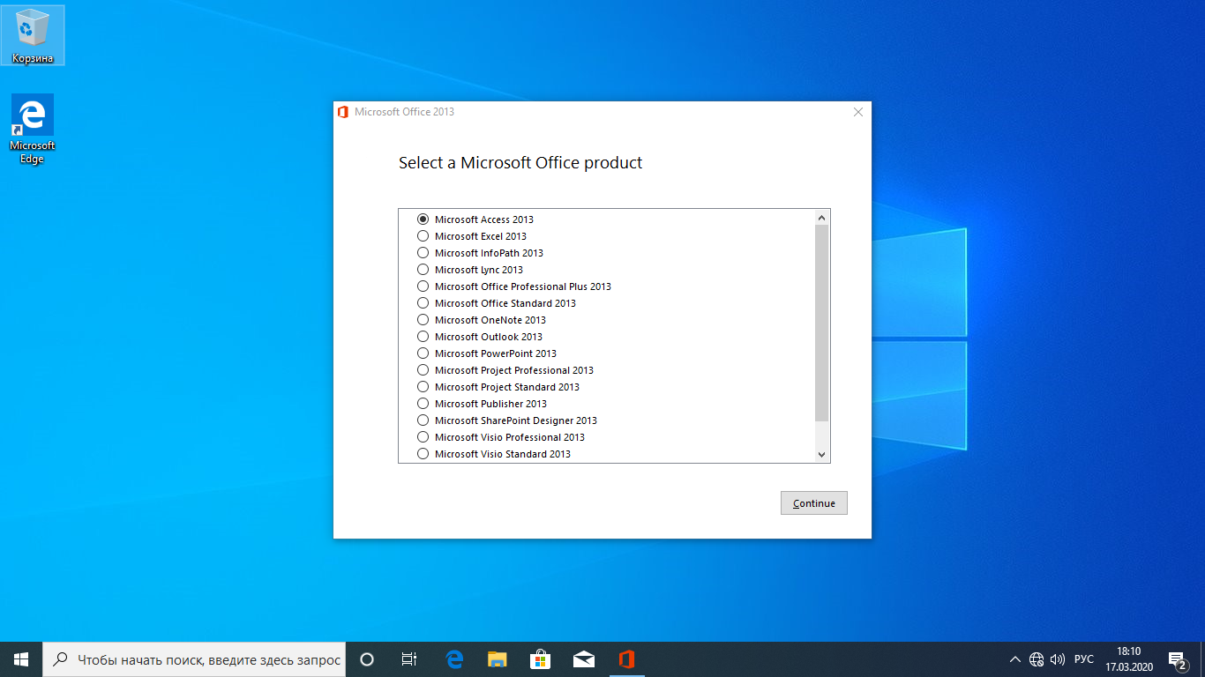Select Microsoft PowerPoint 2013 radio button

coord(423,353)
